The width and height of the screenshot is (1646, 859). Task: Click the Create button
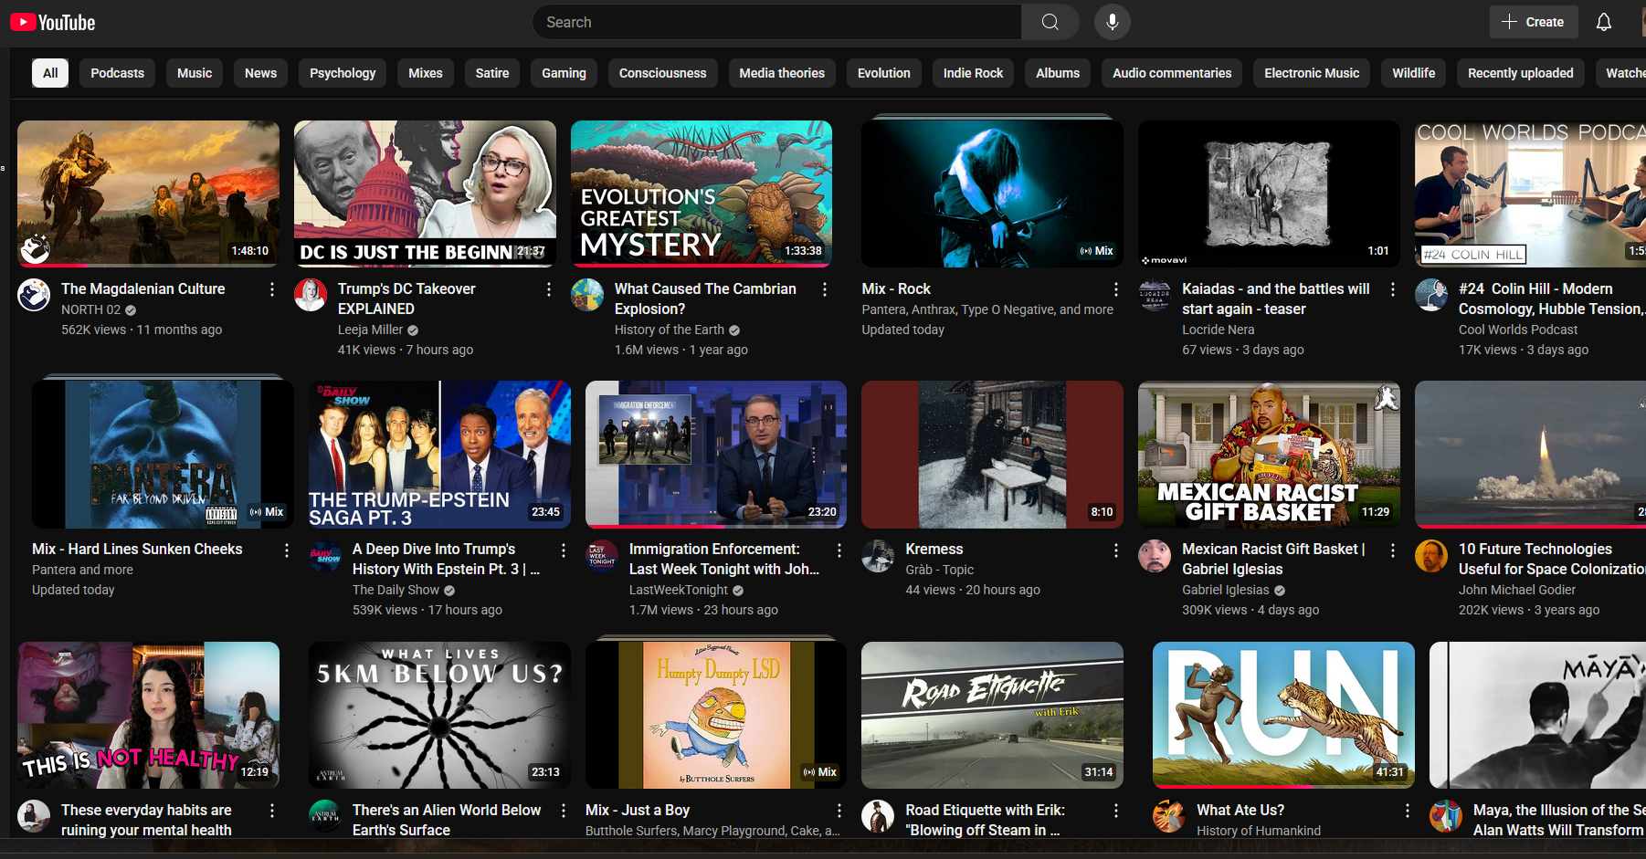[1533, 22]
